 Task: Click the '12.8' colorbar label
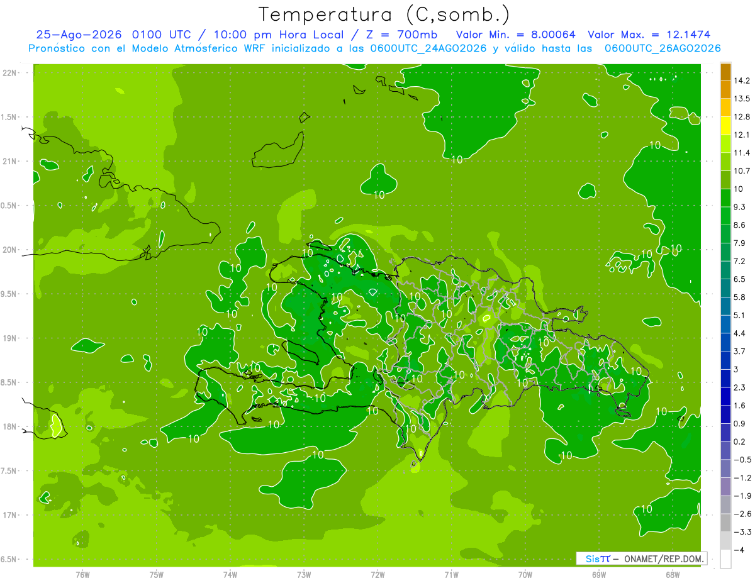click(x=742, y=116)
